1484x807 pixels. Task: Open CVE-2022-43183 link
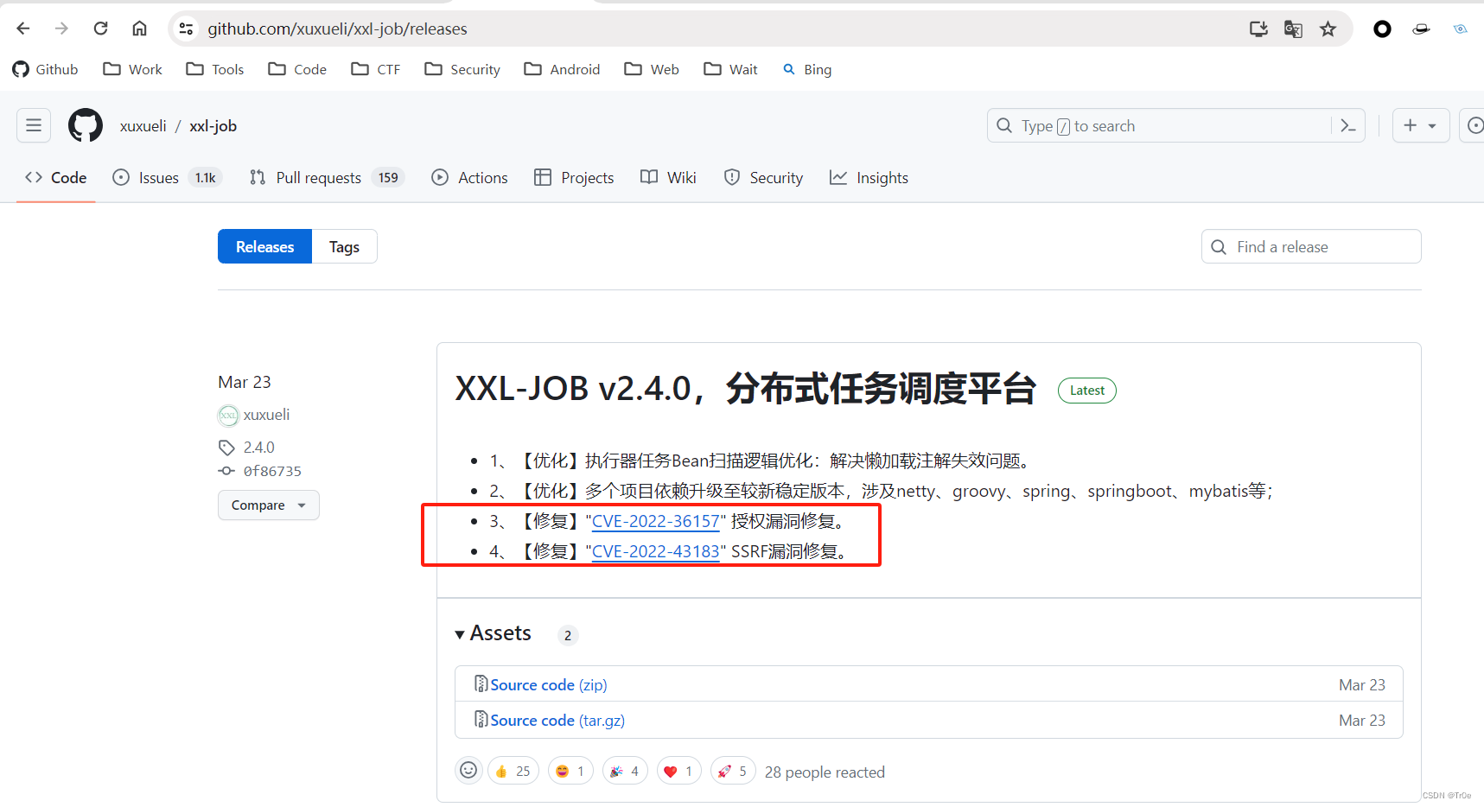(656, 551)
